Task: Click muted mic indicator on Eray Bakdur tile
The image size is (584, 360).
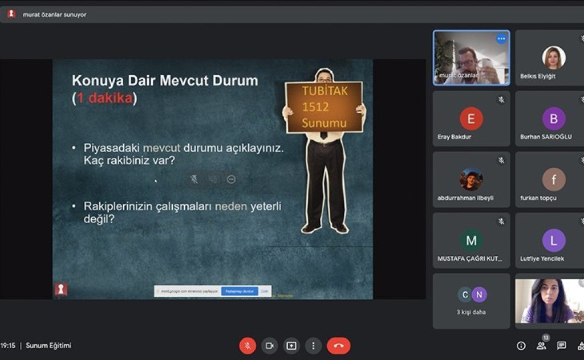Action: pyautogui.click(x=501, y=100)
